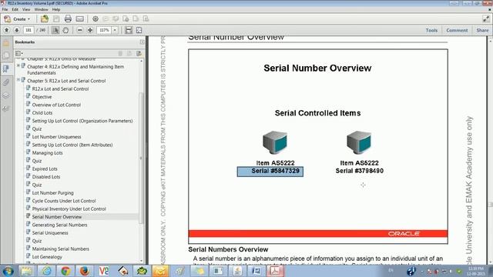Open the Tools pane
493x277 pixels.
431,30
